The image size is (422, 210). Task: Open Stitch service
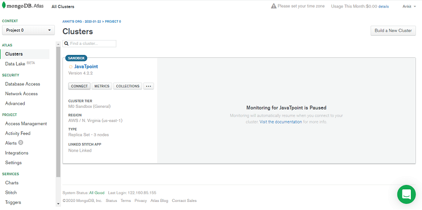tap(11, 192)
